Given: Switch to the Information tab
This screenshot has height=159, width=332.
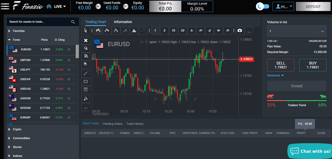Looking at the screenshot, I should pyautogui.click(x=123, y=22).
